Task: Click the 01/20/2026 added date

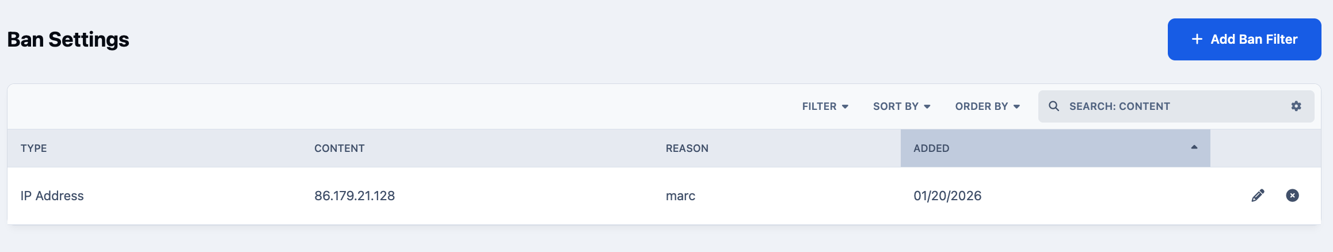Action: (x=947, y=196)
